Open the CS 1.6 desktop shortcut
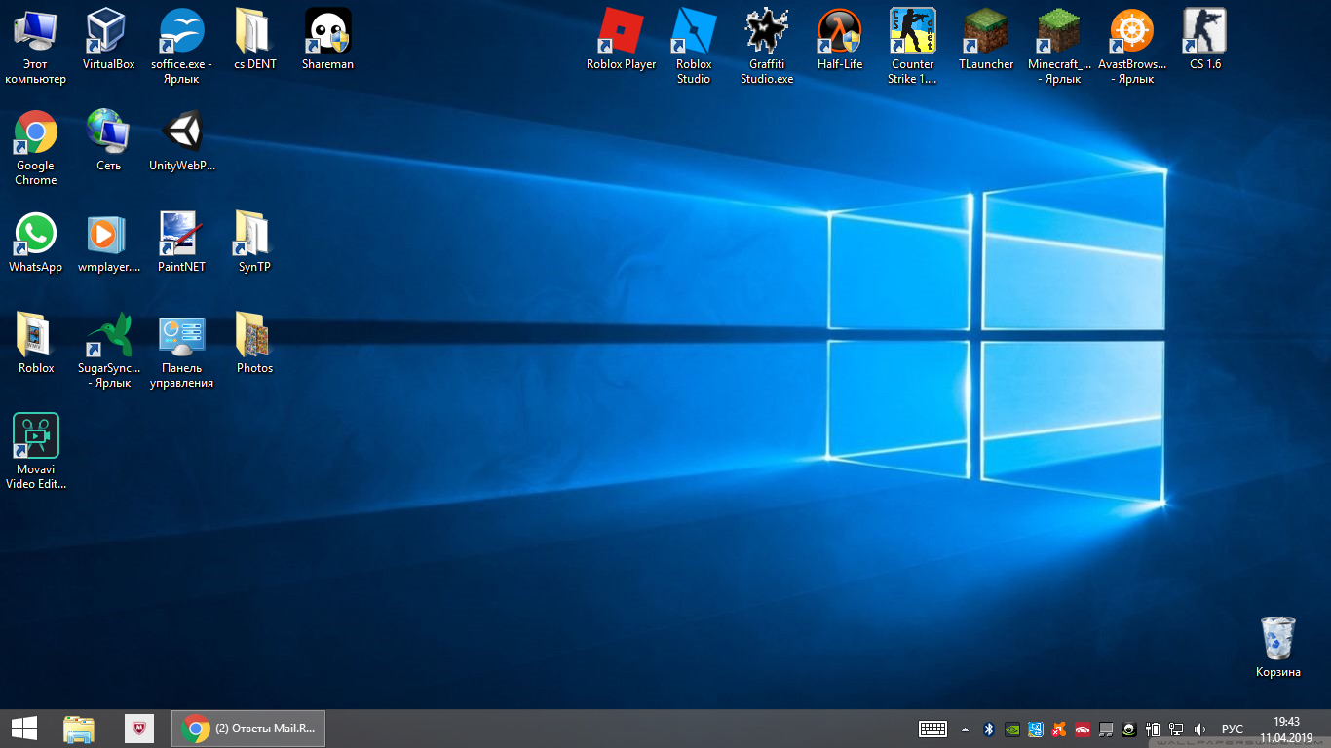Image resolution: width=1331 pixels, height=748 pixels. [1205, 39]
